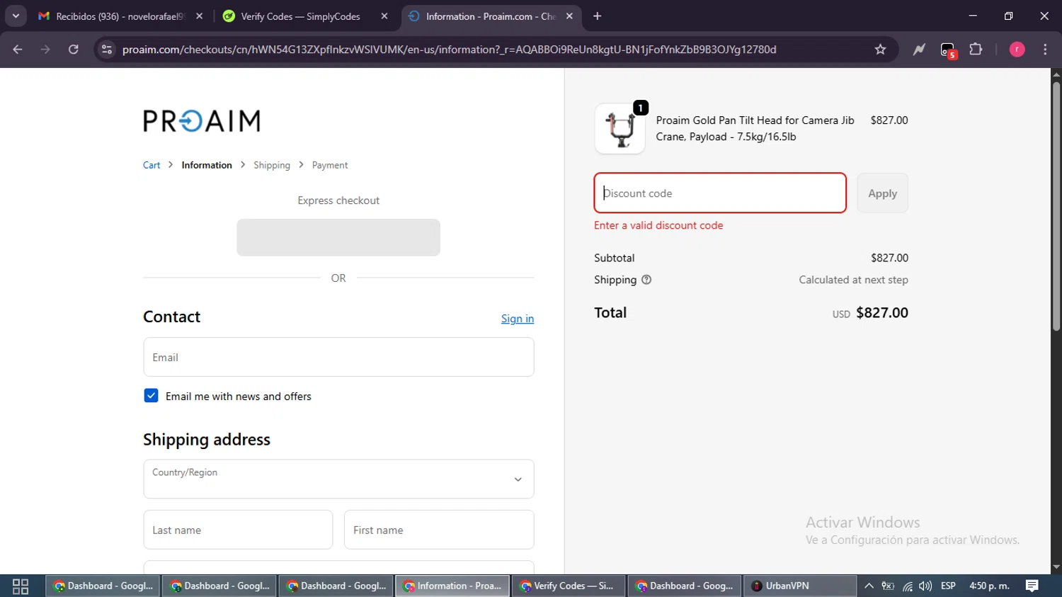1062x597 pixels.
Task: Expand the Country/Region dropdown
Action: coord(338,479)
